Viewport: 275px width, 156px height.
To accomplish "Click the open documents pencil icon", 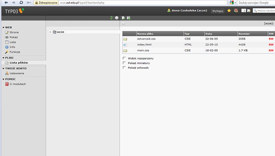I will (x=249, y=11).
